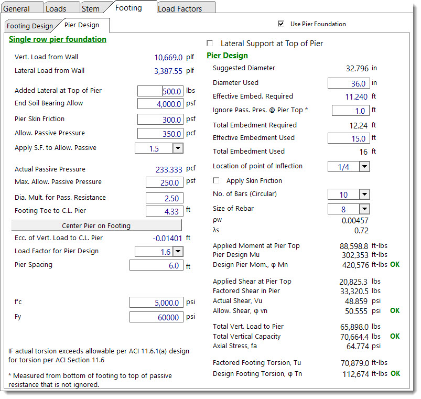Click the Effective Embedment Used field

click(x=349, y=138)
